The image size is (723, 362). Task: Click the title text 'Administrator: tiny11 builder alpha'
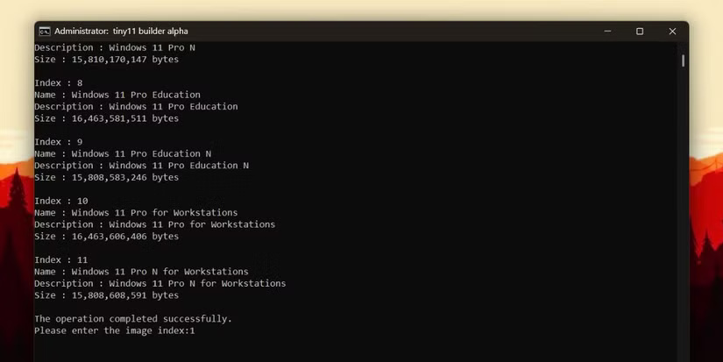click(x=121, y=32)
